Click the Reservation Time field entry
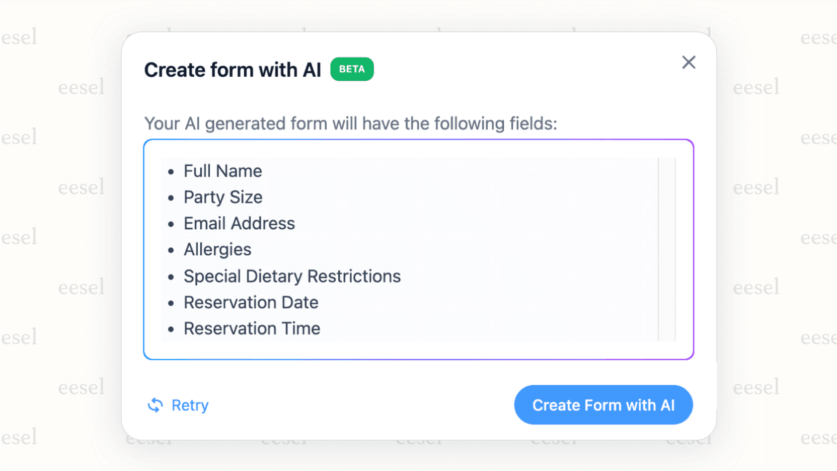This screenshot has height=471, width=837. [252, 328]
